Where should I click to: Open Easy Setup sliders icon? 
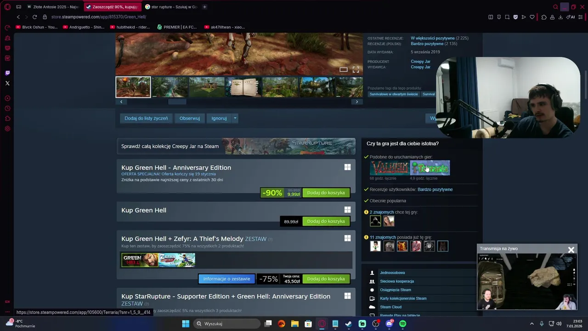(x=581, y=17)
